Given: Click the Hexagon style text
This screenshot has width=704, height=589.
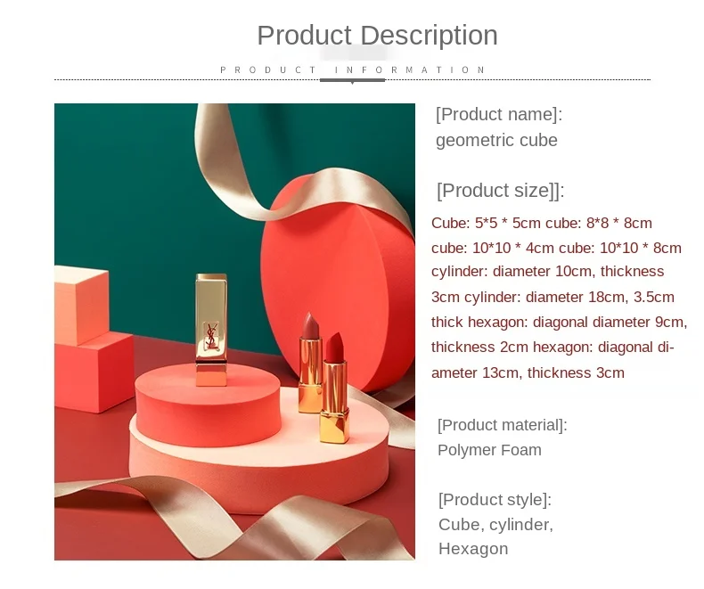Looking at the screenshot, I should tap(473, 549).
